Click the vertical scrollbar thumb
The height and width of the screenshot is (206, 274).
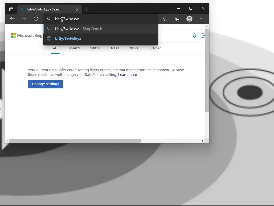[x=207, y=71]
